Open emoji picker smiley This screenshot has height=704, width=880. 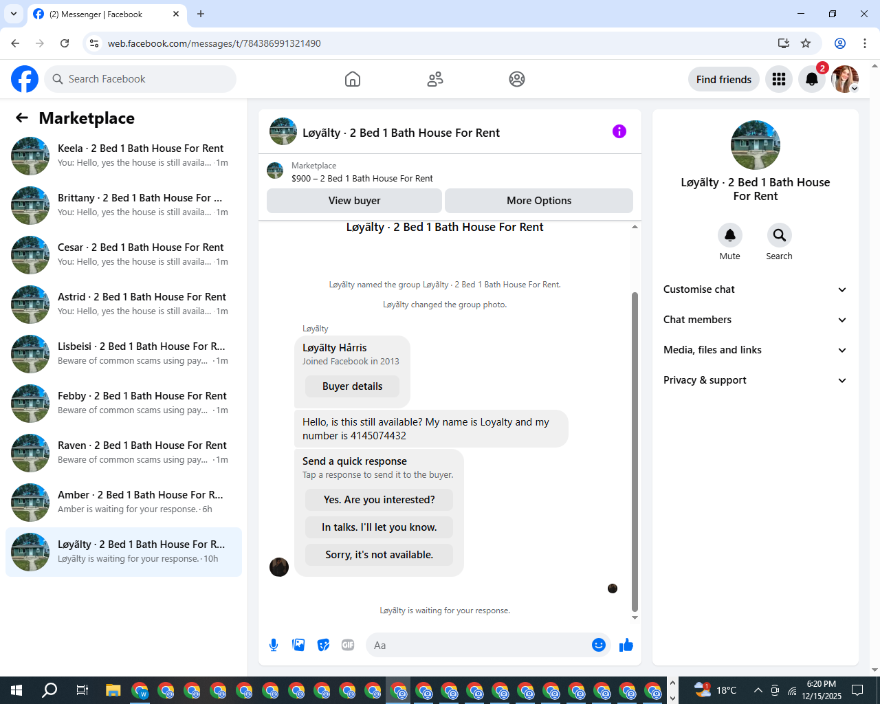tap(599, 645)
